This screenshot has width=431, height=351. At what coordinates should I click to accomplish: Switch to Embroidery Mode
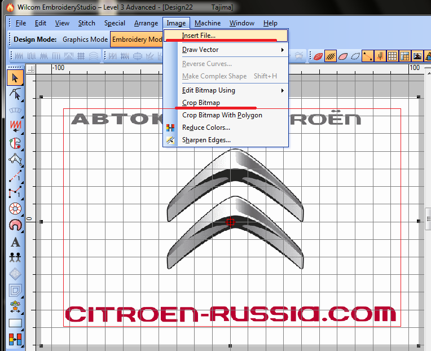(x=137, y=40)
